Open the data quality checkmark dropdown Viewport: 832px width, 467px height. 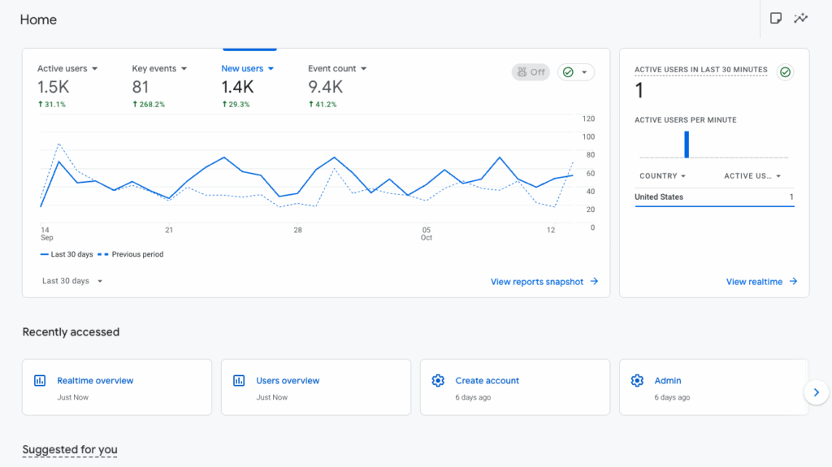tap(575, 72)
